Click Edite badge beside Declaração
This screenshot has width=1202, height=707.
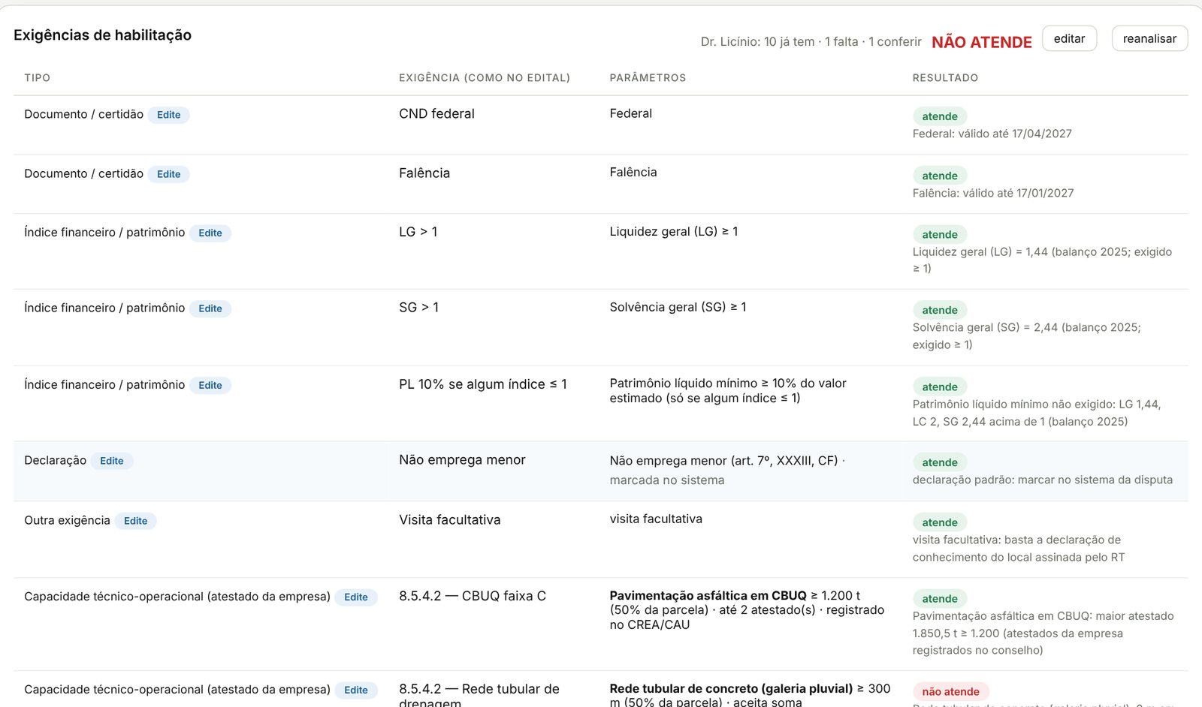[112, 461]
